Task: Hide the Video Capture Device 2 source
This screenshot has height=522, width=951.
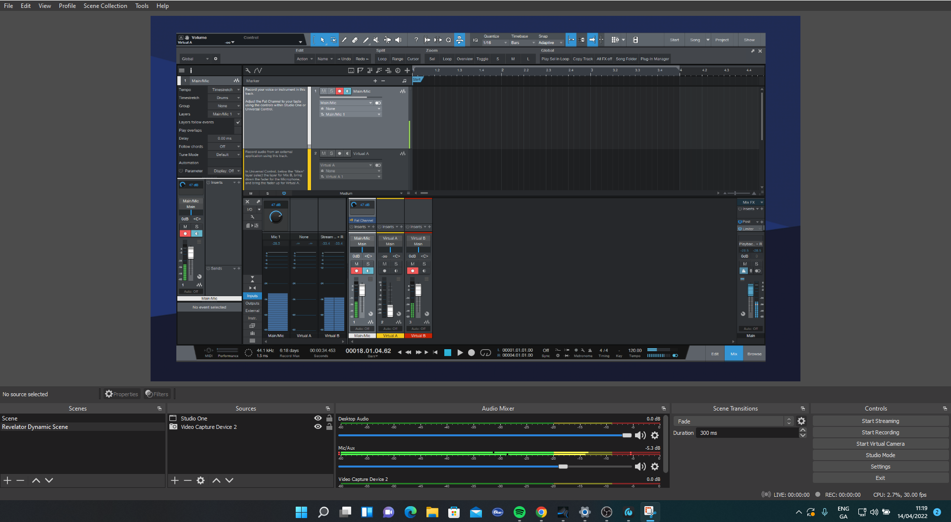Action: 317,426
